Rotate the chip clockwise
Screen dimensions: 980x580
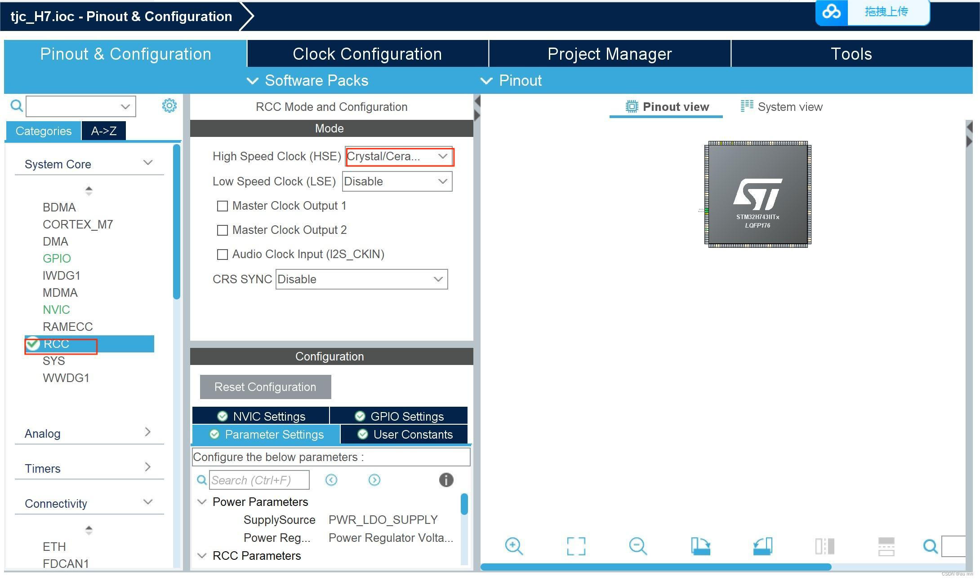coord(700,546)
